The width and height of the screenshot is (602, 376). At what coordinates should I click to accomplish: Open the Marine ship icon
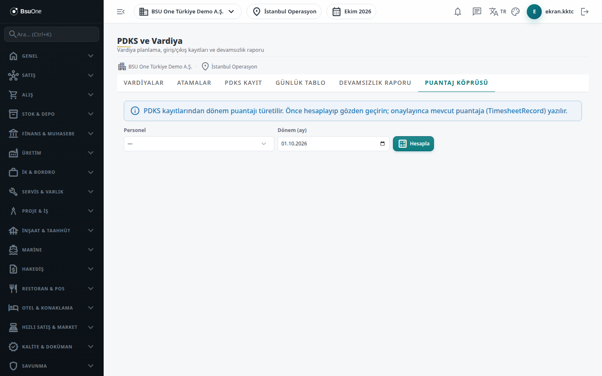coord(13,250)
